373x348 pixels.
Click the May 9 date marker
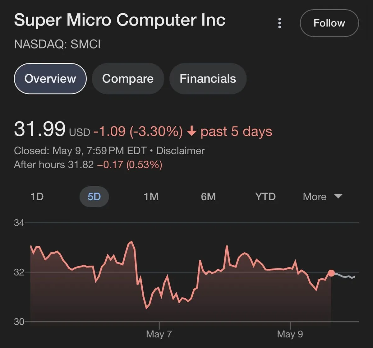[290, 334]
